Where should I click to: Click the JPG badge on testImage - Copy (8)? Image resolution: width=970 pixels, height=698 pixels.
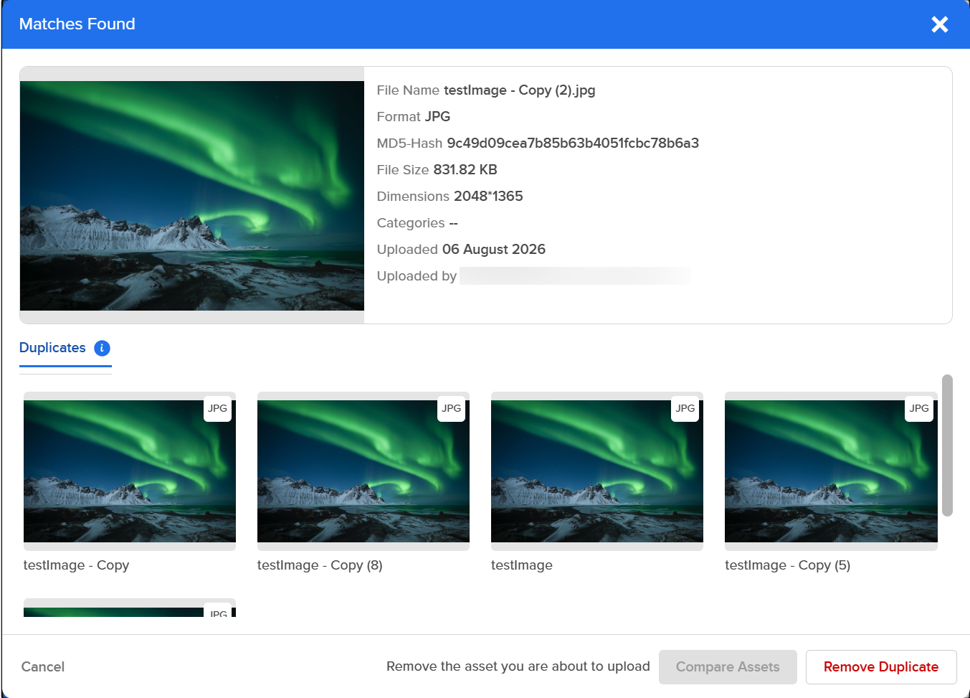[451, 408]
